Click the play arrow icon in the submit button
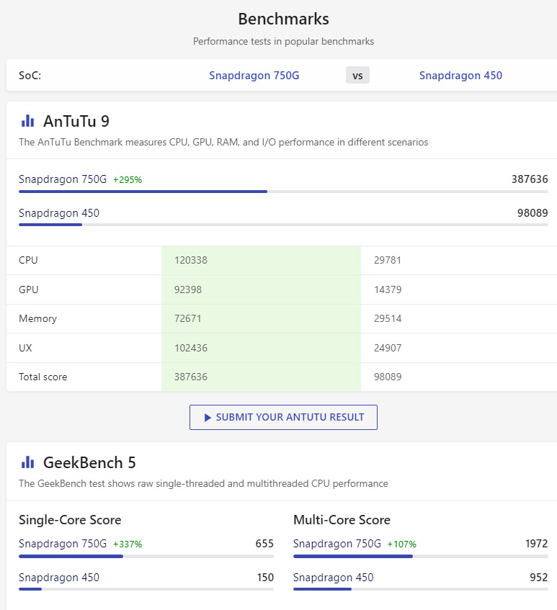Screen dimensions: 557x610 [x=208, y=418]
